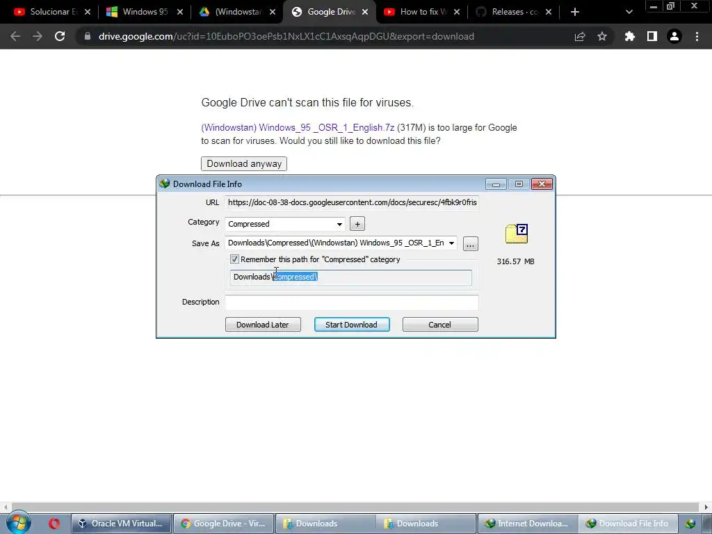The image size is (712, 534).
Task: Open the Chrome three-dot menu
Action: (697, 36)
